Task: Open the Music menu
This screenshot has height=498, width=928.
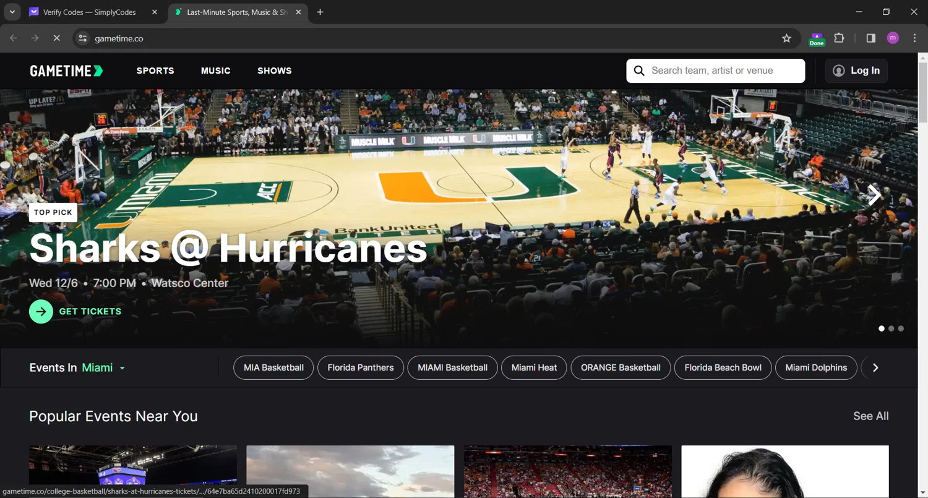Action: [216, 71]
